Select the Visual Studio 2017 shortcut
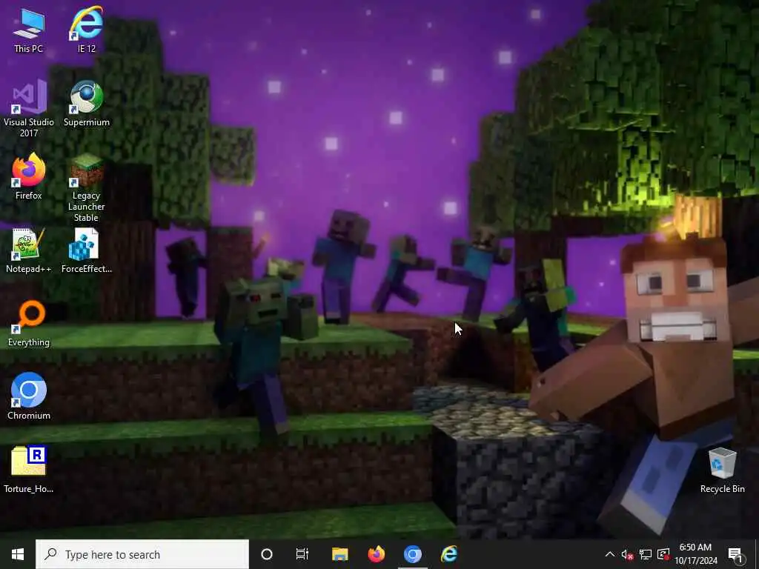The width and height of the screenshot is (759, 569). [29, 108]
